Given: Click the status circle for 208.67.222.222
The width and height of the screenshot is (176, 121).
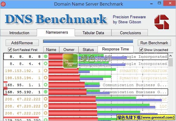Looking at the screenshot, I should pyautogui.click(x=46, y=99).
